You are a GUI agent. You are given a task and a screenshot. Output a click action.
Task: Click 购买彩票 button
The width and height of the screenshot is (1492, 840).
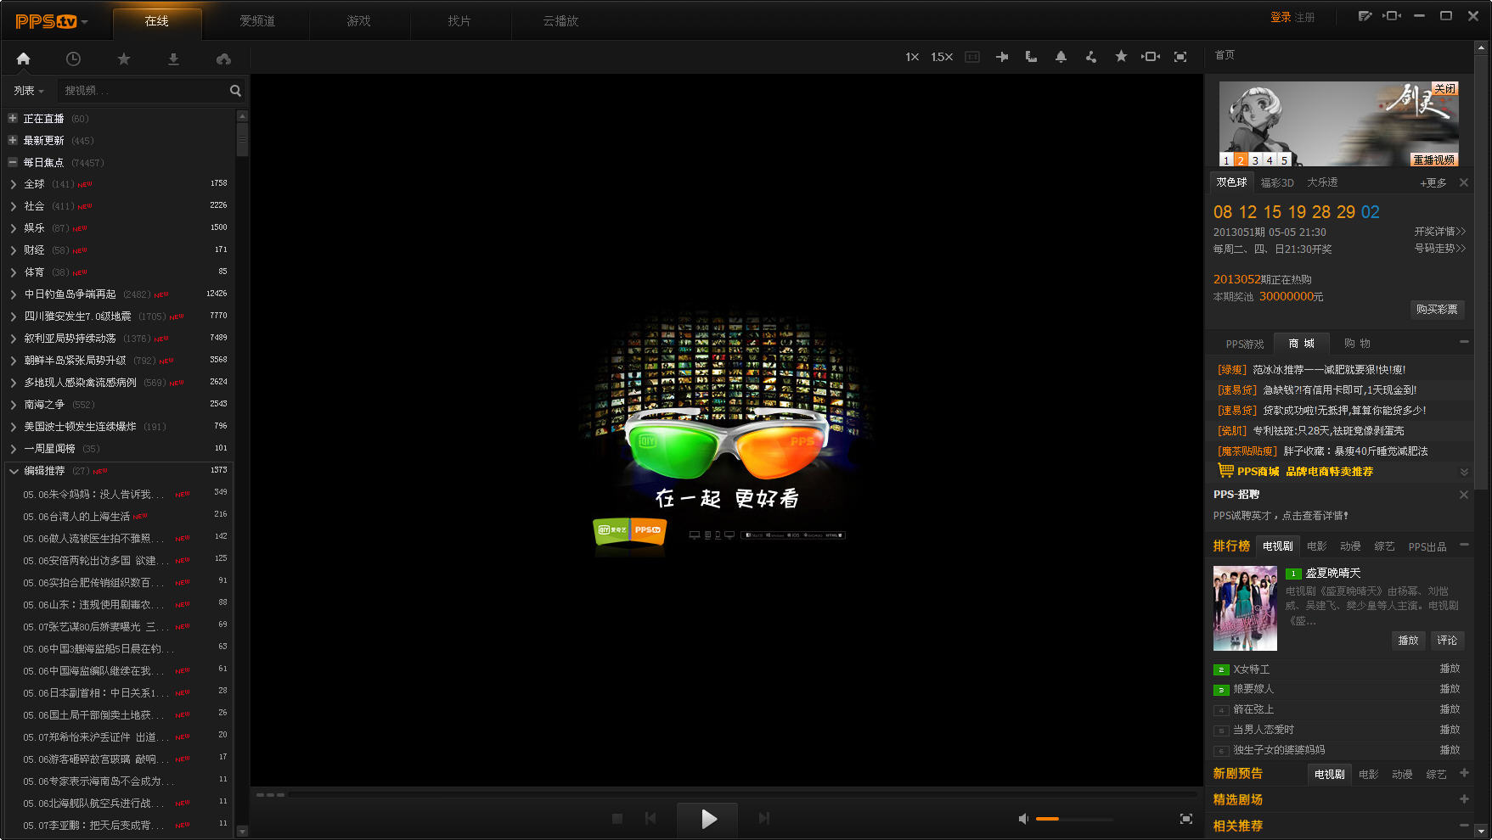(1437, 310)
